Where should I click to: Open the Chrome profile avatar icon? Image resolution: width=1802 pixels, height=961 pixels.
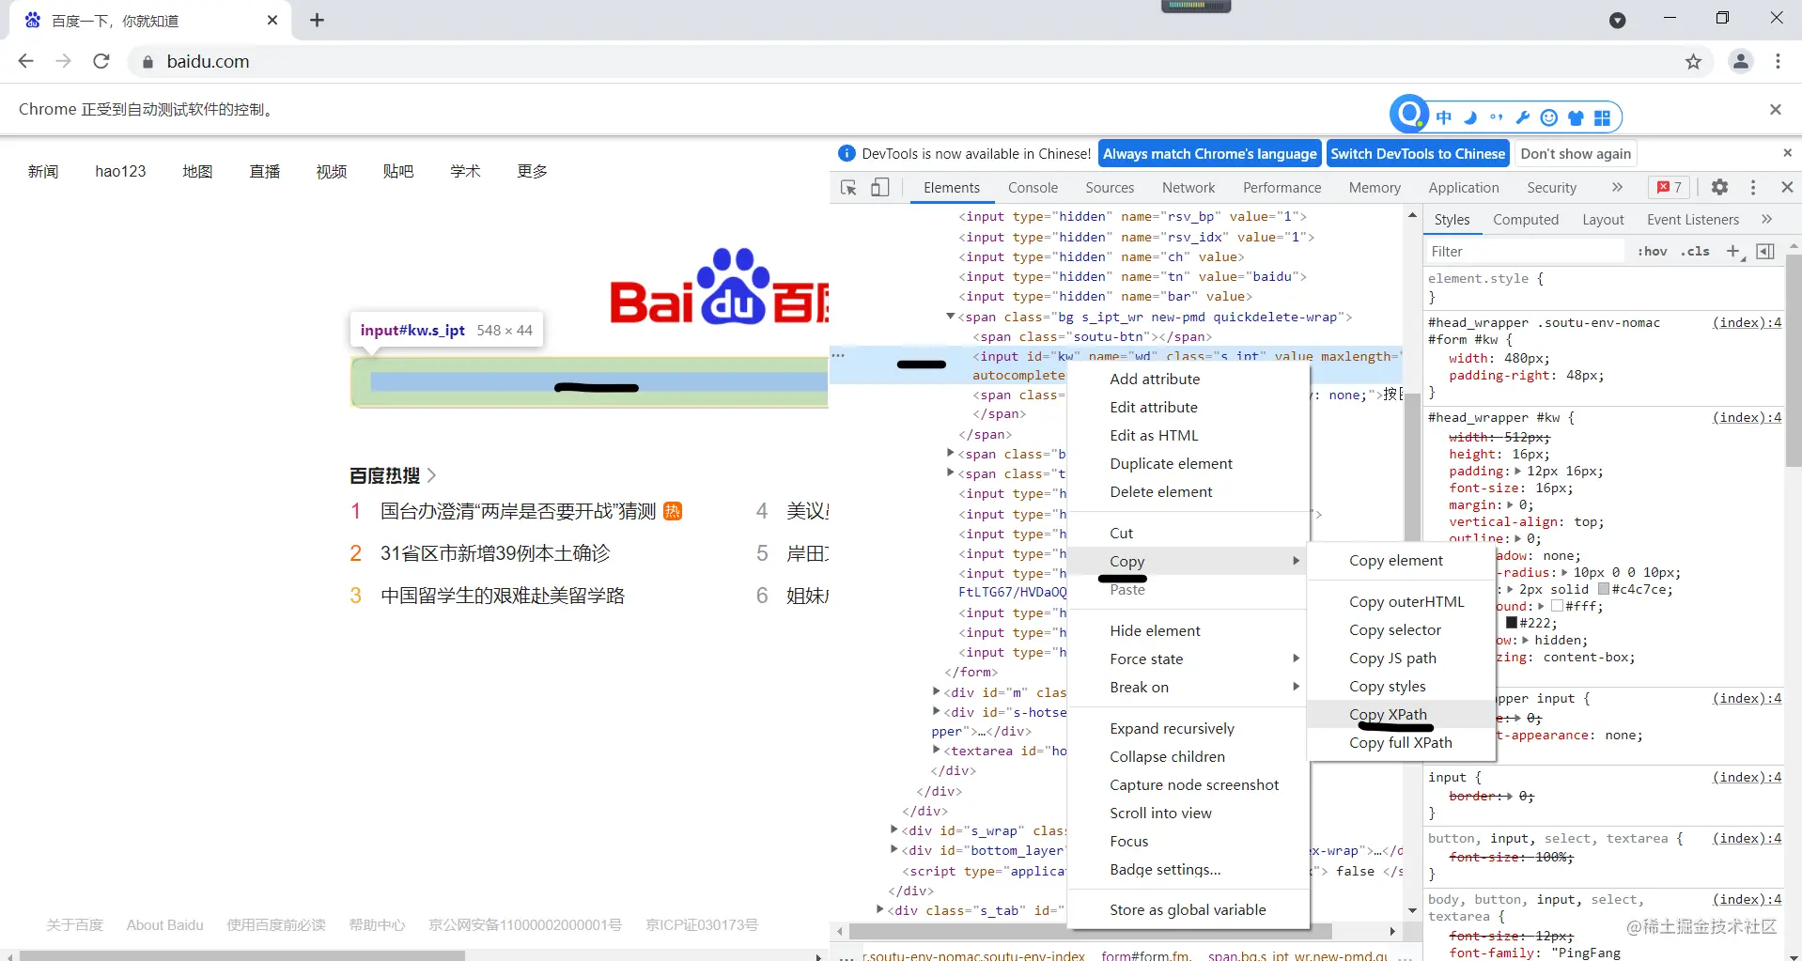click(1741, 61)
